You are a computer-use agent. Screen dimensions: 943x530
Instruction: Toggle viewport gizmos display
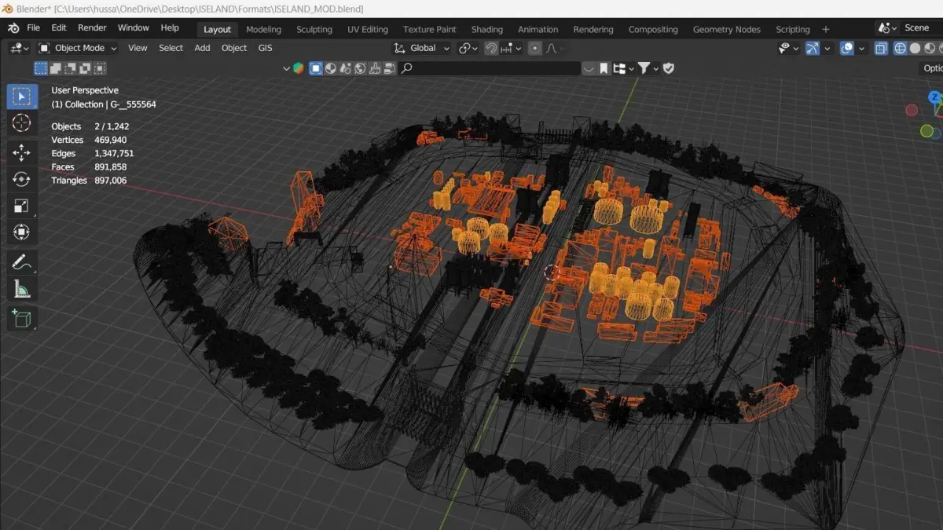click(x=813, y=48)
